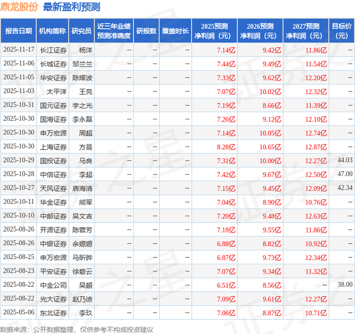This screenshot has height=334, width=355.
Task: Click the 6.87亿 forecast value
Action: pyautogui.click(x=226, y=257)
